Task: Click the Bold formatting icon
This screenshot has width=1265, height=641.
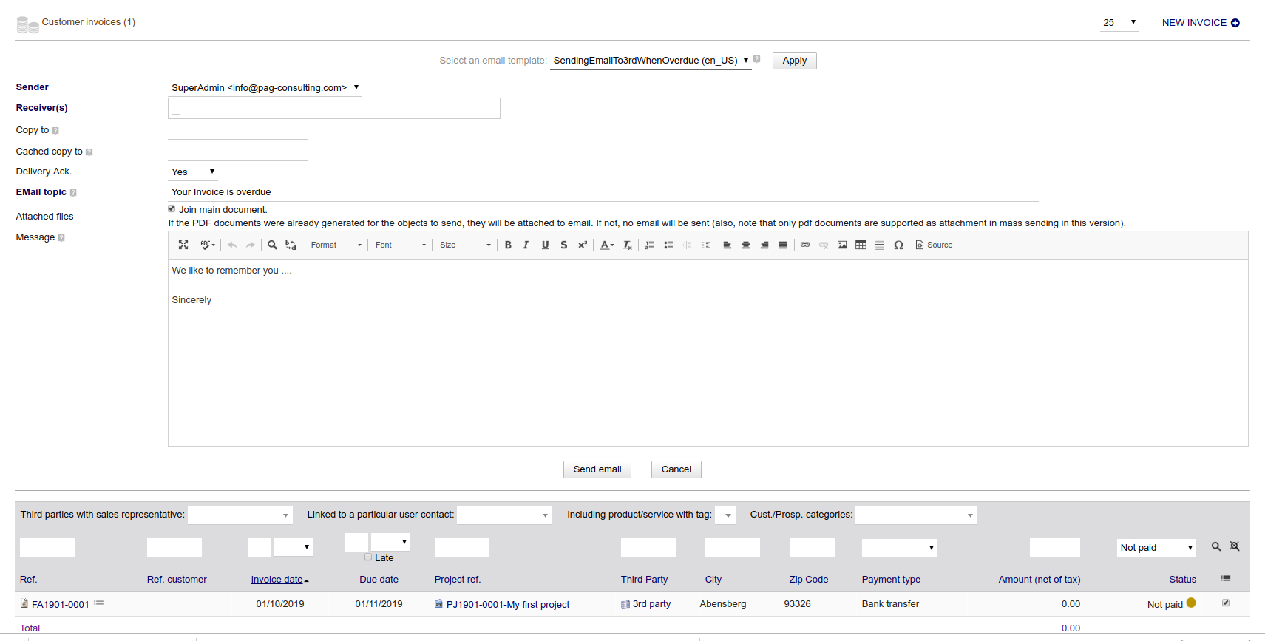Action: tap(508, 245)
